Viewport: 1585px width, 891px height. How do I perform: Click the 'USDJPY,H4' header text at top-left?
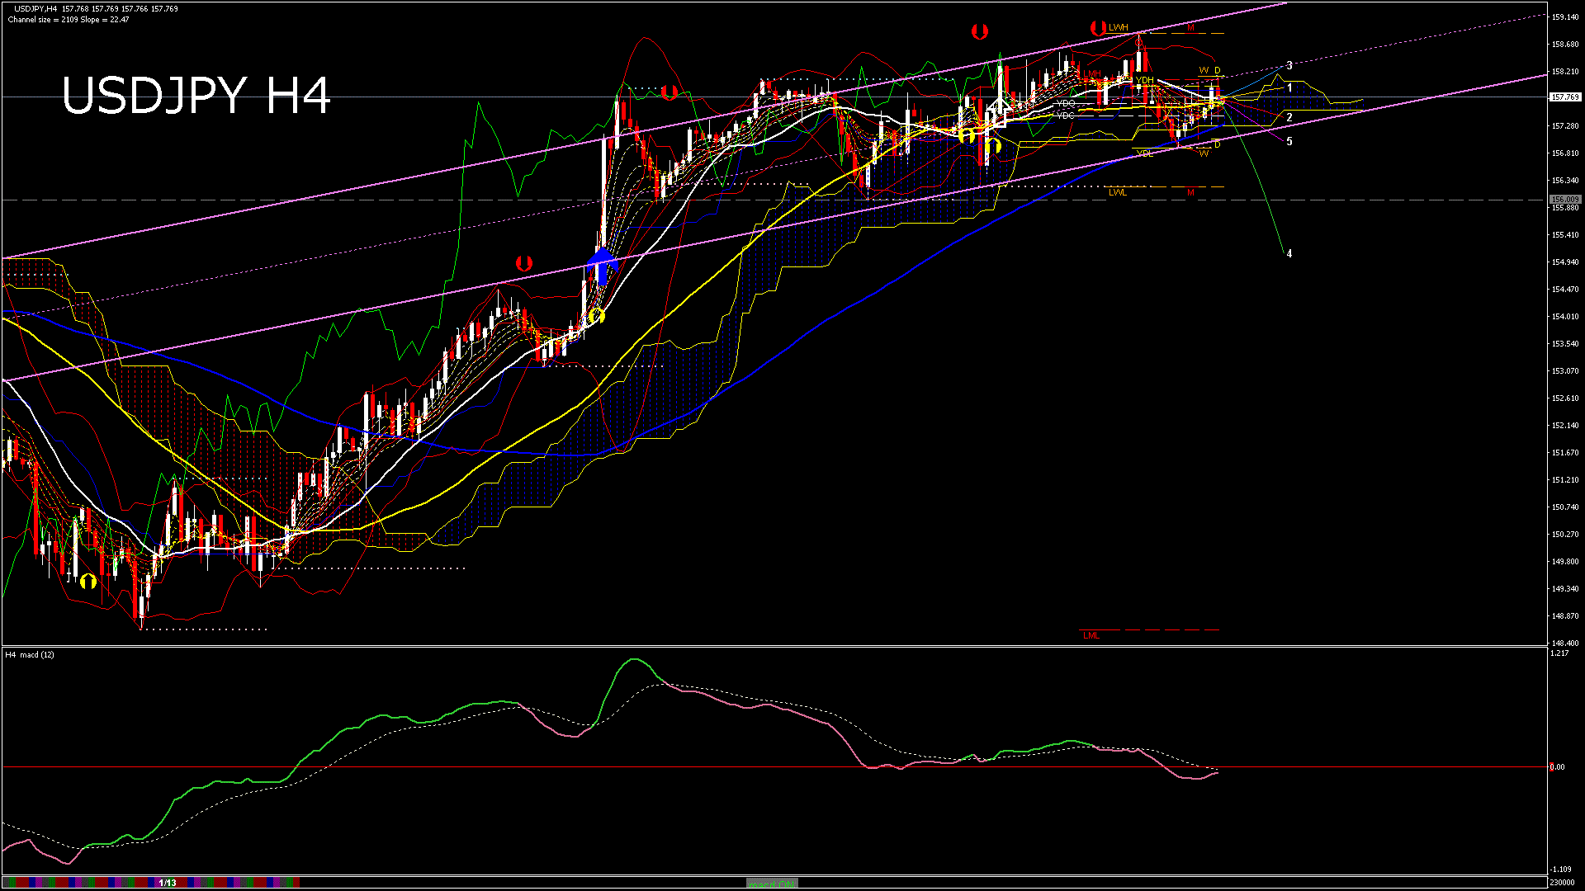pos(35,9)
